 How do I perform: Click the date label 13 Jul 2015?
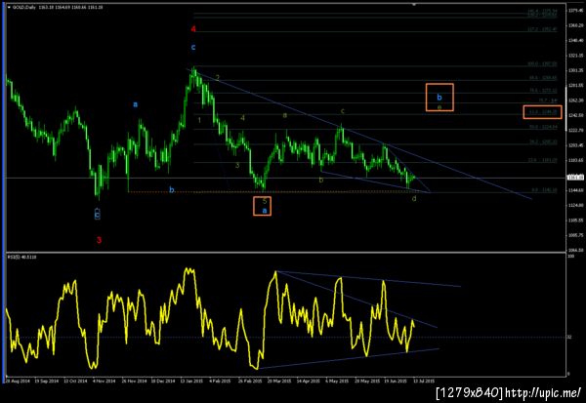click(424, 381)
